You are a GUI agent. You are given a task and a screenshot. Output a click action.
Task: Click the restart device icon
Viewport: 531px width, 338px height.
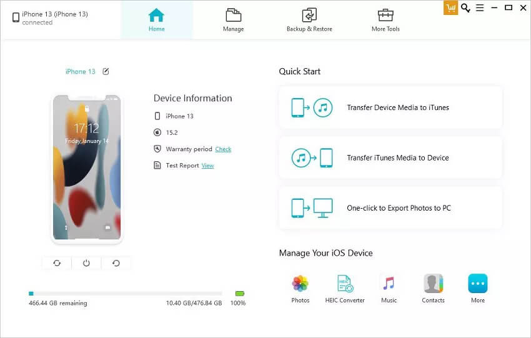[116, 263]
